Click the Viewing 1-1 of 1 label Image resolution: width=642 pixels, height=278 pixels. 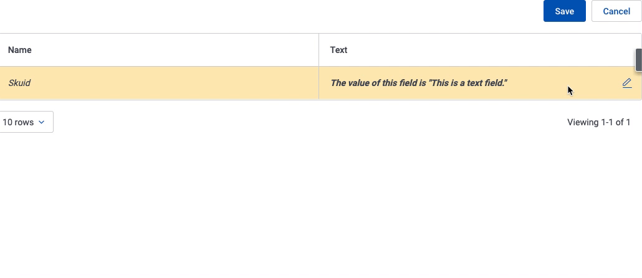pyautogui.click(x=598, y=122)
